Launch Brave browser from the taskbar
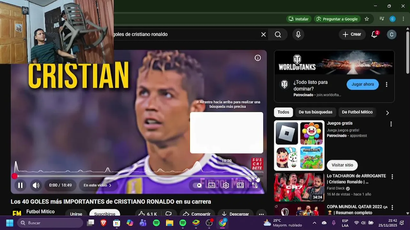This screenshot has width=410, height=230. pyautogui.click(x=103, y=223)
